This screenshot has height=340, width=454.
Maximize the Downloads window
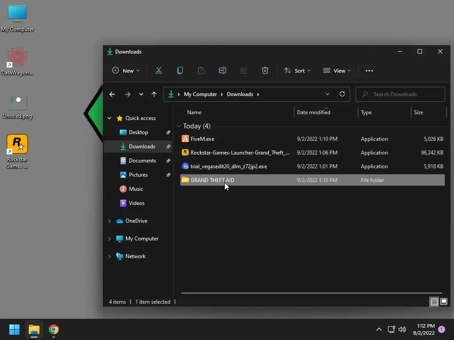tap(419, 51)
